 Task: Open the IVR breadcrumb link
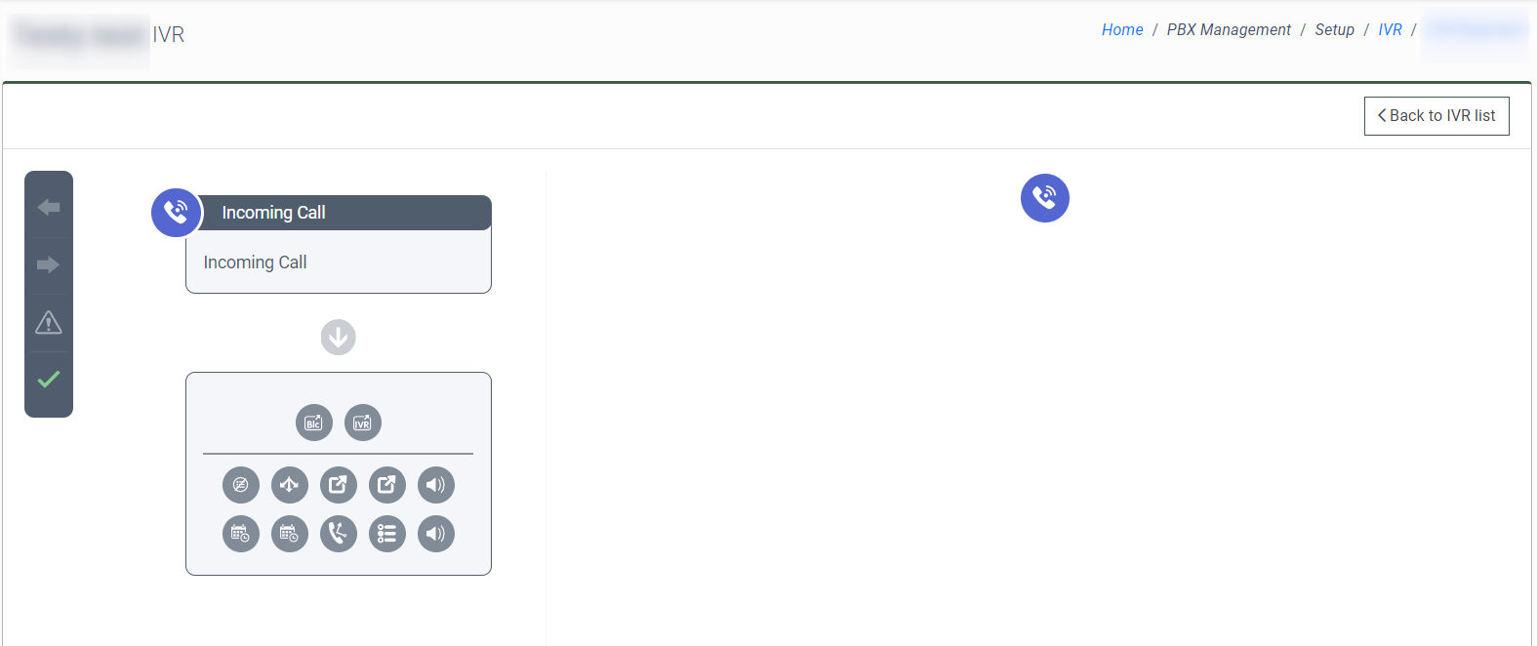coord(1390,30)
